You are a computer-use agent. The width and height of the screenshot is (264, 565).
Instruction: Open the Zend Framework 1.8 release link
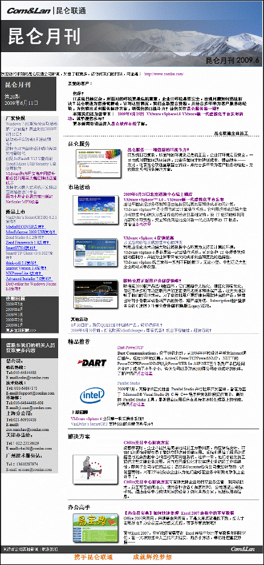click(28, 243)
